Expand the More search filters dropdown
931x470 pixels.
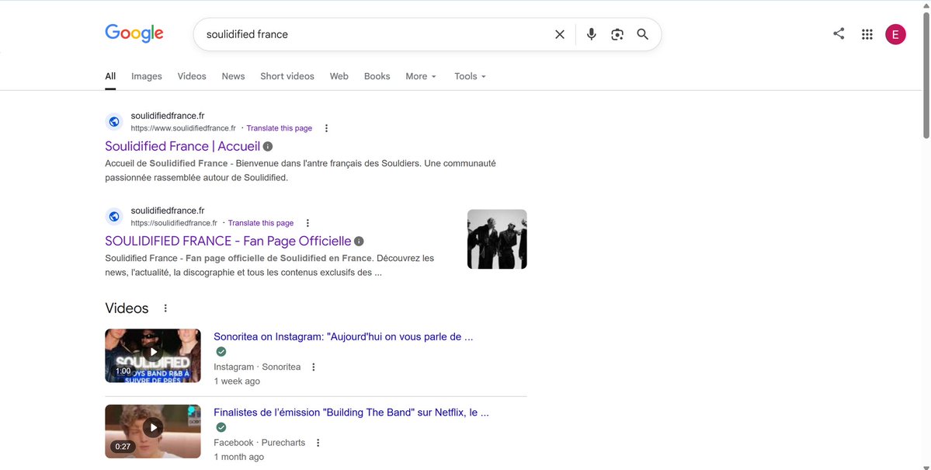[421, 76]
